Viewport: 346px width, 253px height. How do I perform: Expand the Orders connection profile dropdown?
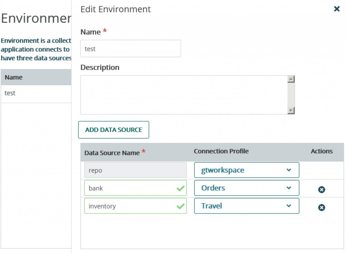pos(246,188)
